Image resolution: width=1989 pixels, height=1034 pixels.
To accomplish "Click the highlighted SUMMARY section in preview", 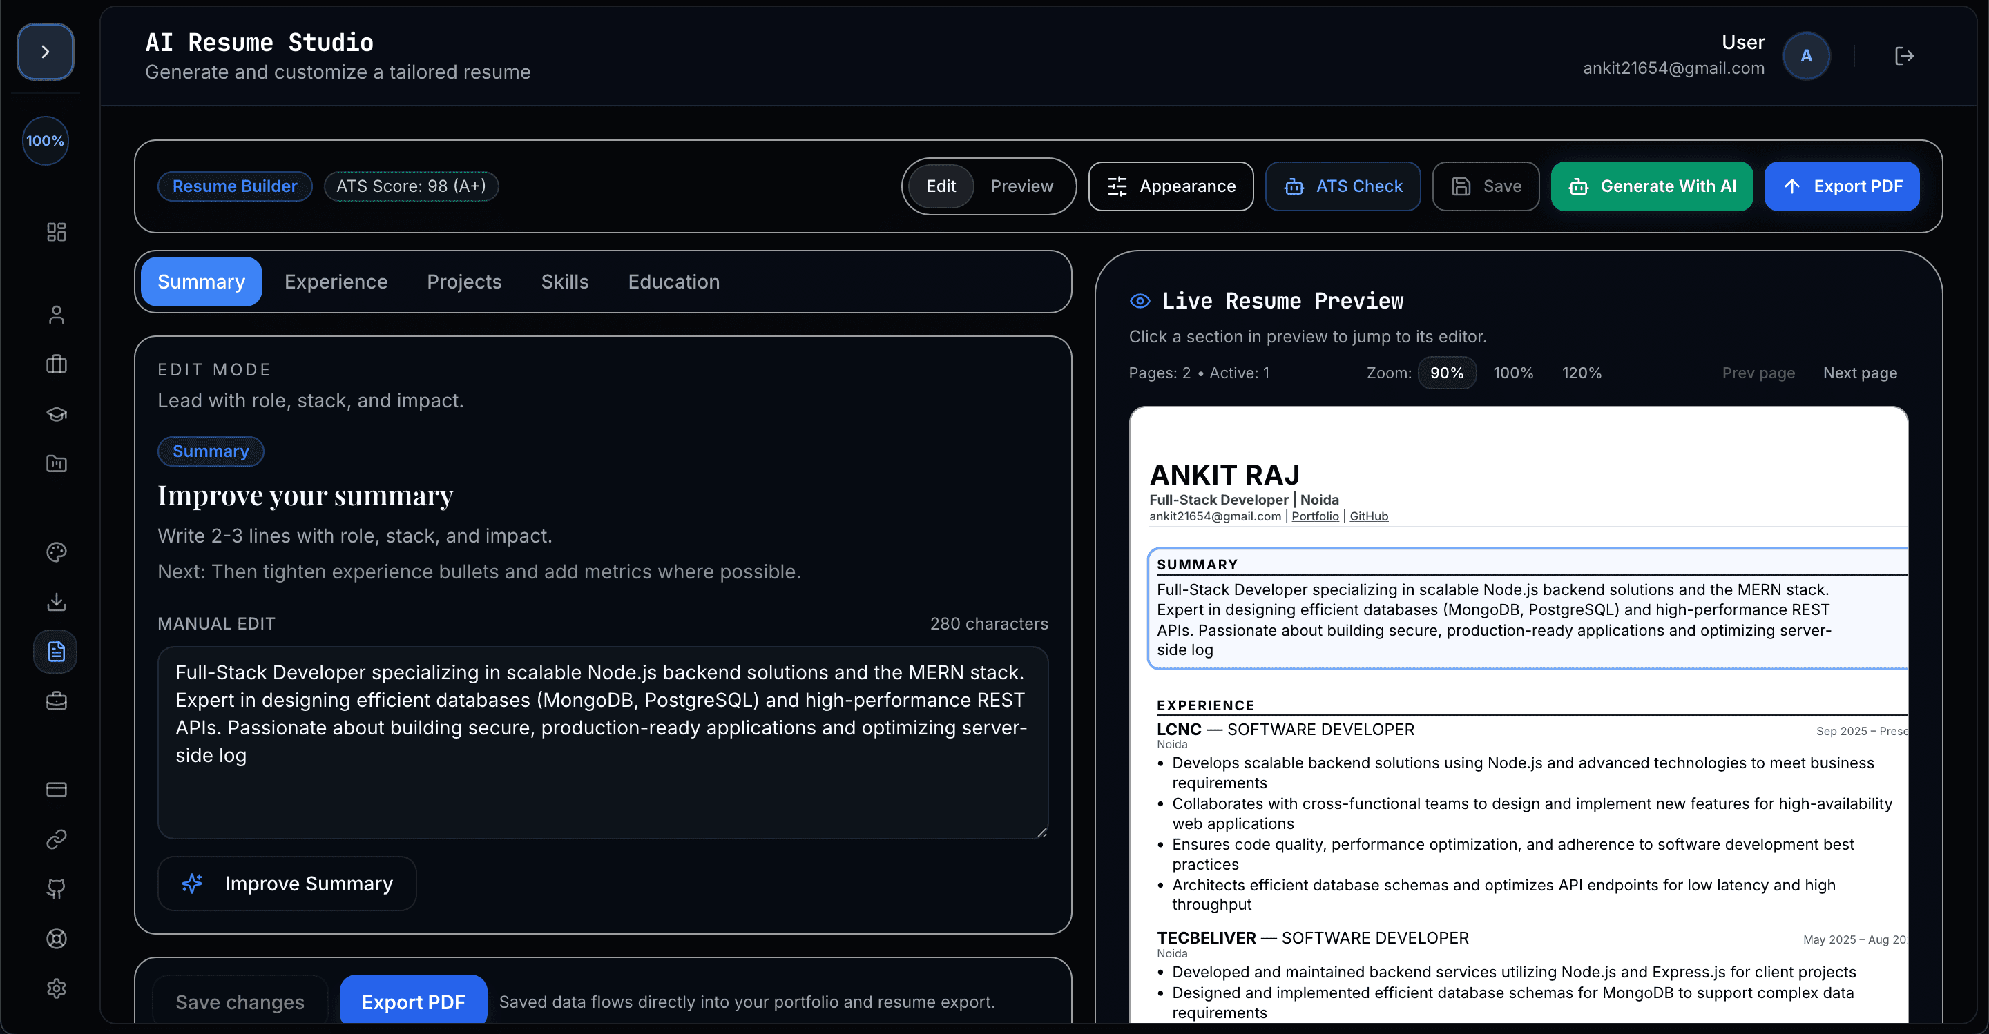I will click(1528, 608).
